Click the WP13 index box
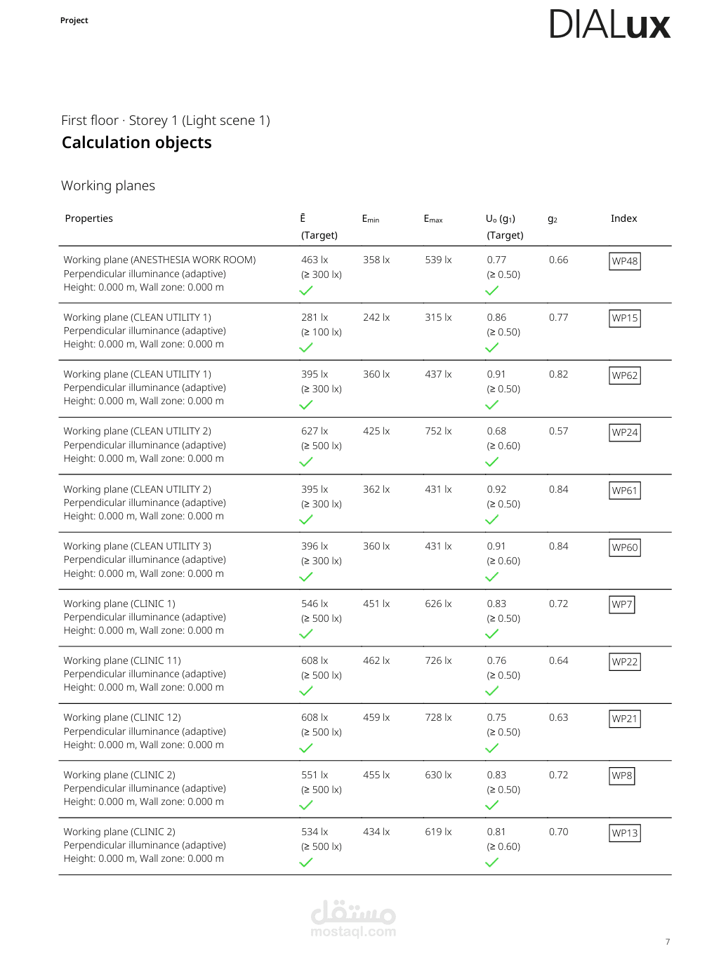This screenshot has width=707, height=958. pyautogui.click(x=625, y=833)
